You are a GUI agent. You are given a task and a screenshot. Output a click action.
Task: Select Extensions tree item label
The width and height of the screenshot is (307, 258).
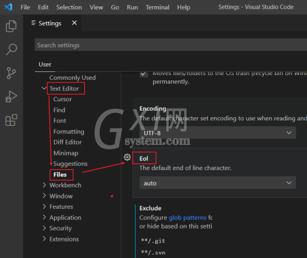(64, 239)
